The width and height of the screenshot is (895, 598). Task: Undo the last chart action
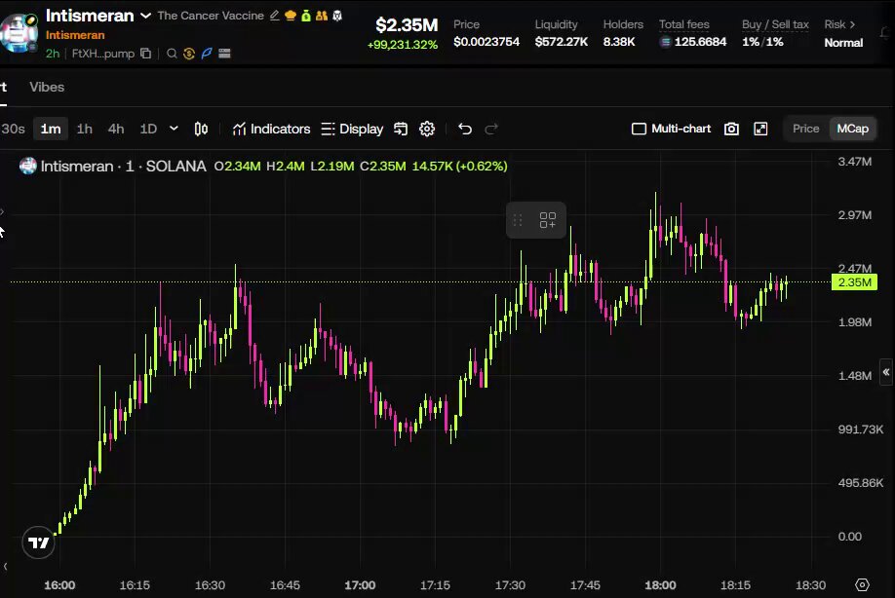(465, 129)
